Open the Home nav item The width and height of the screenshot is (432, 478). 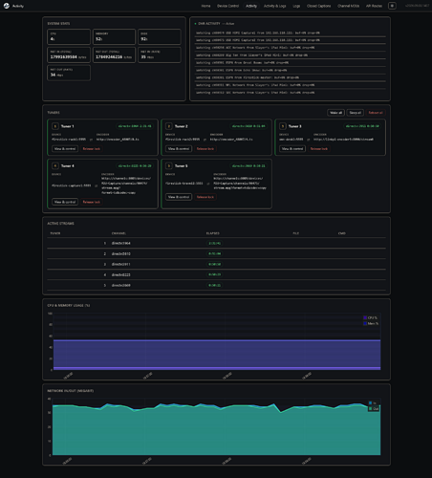pos(205,6)
